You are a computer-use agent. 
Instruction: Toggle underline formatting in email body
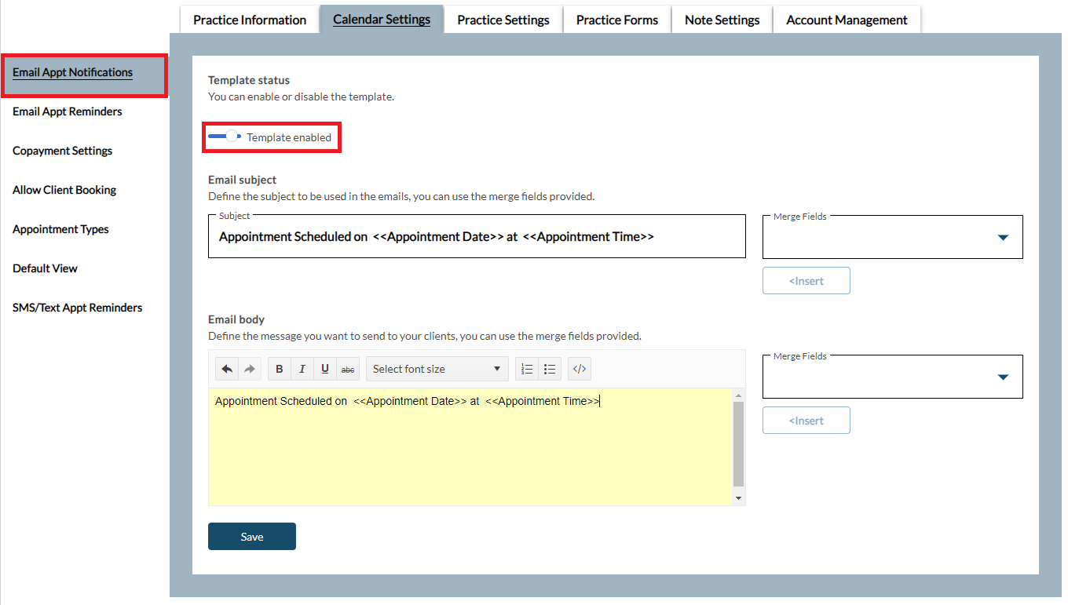coord(324,369)
